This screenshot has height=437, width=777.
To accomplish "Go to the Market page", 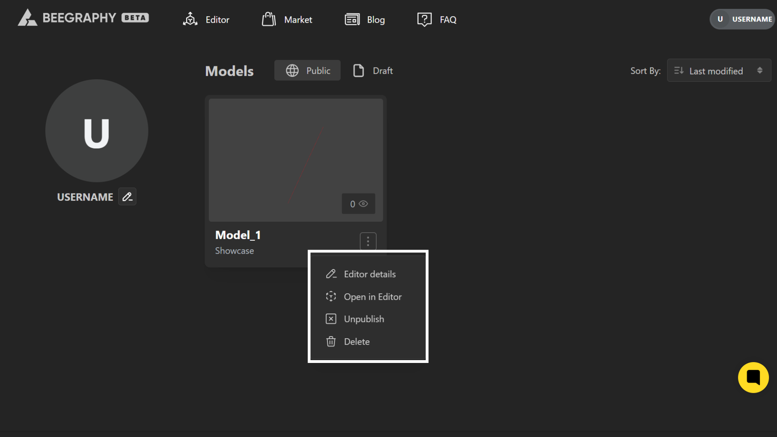I will (x=287, y=19).
